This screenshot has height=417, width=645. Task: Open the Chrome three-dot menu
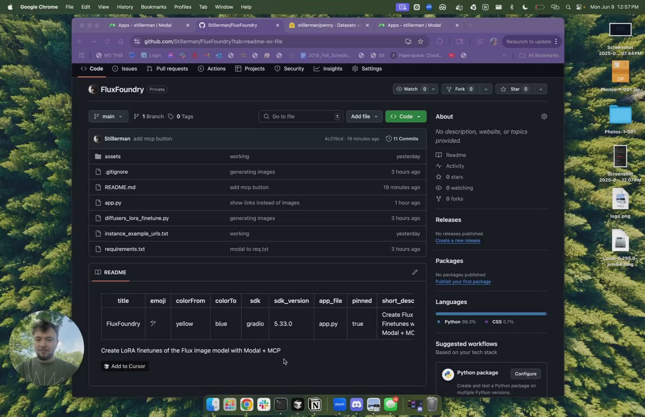click(556, 41)
